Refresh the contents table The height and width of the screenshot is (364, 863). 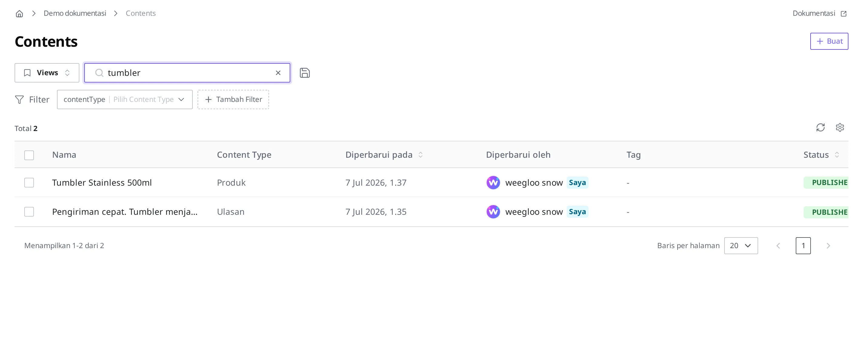point(820,127)
